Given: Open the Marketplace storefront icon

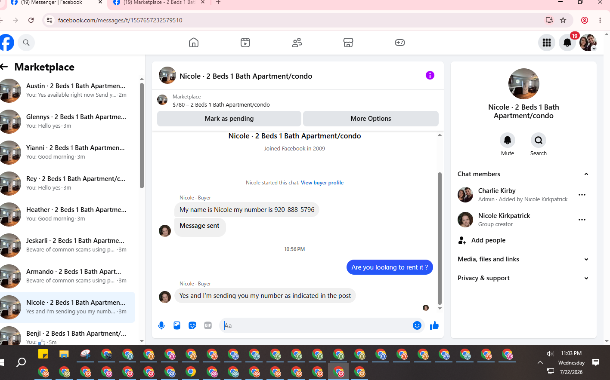Looking at the screenshot, I should coord(348,43).
